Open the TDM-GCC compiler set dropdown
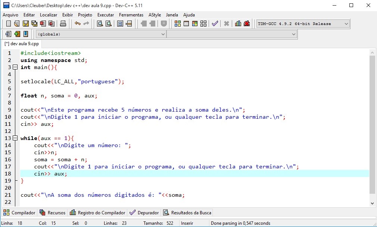The height and width of the screenshot is (227, 377). pos(303,24)
